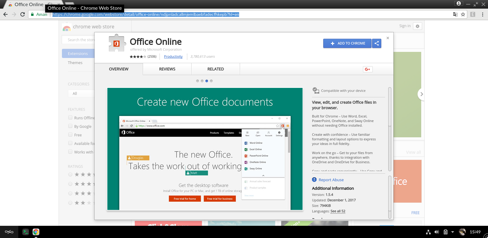Screen dimensions: 488x238
Task: Click the Add to Chrome button
Action: click(347, 43)
